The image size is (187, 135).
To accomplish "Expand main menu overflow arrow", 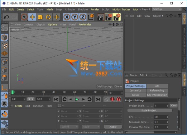I will click(140, 9).
